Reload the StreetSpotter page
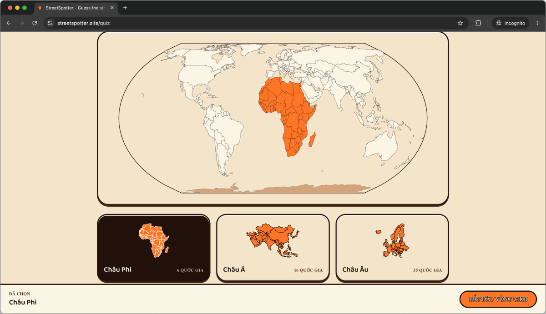546x314 pixels. [x=35, y=23]
